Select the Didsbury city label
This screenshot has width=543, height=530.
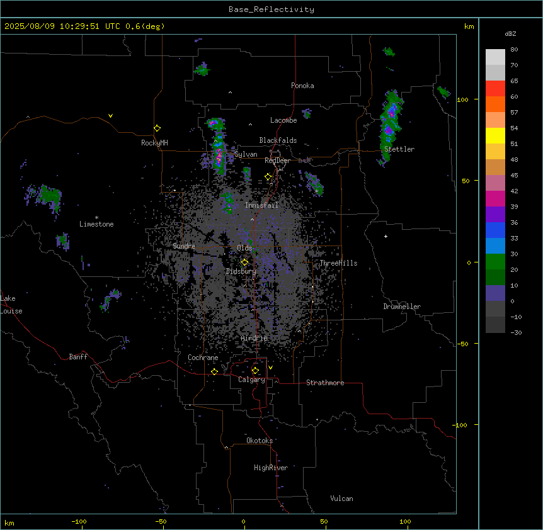[x=241, y=271]
